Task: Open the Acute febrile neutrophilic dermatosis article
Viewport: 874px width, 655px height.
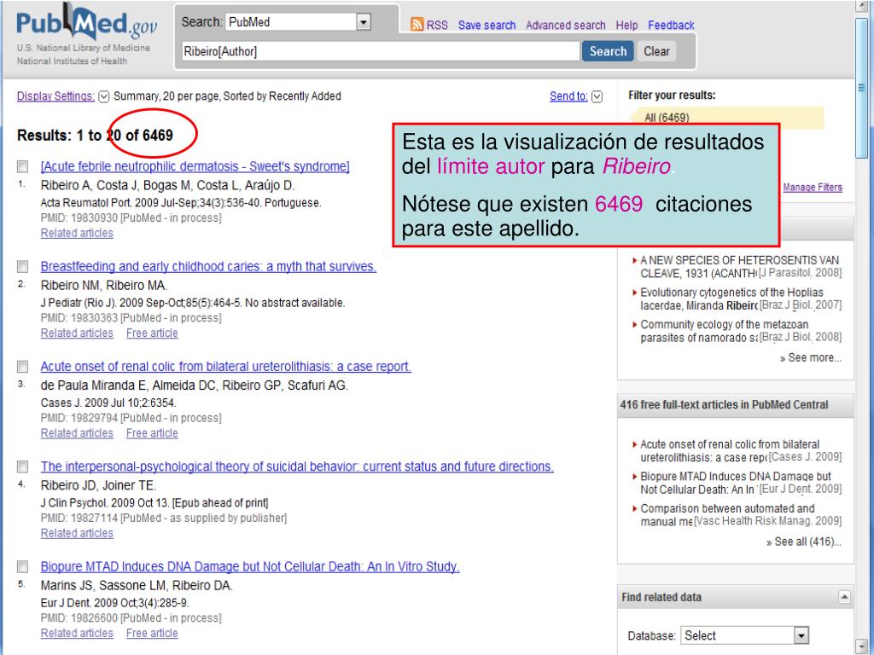Action: (x=195, y=166)
